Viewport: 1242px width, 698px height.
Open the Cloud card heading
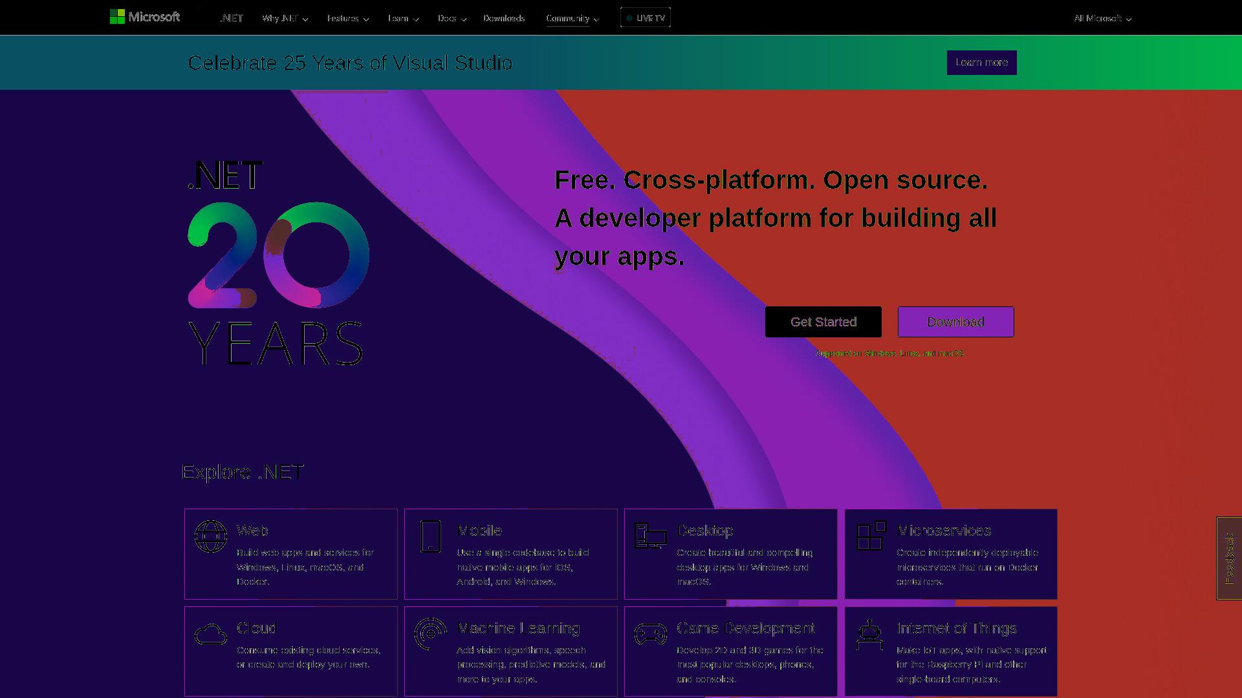pyautogui.click(x=256, y=628)
